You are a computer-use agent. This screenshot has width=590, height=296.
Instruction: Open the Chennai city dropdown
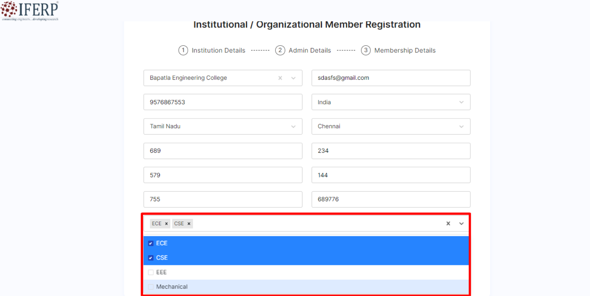click(461, 126)
